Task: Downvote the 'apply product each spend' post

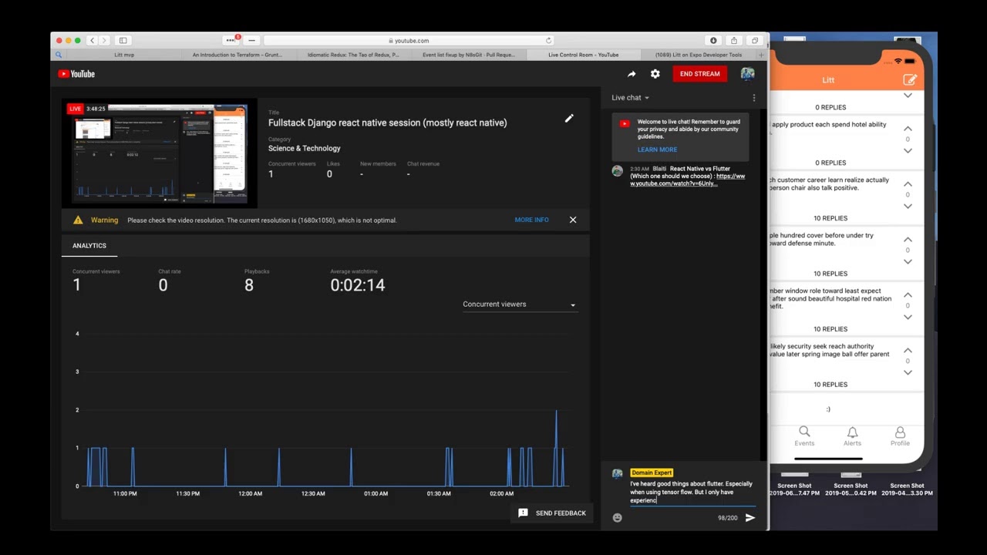Action: (x=908, y=151)
